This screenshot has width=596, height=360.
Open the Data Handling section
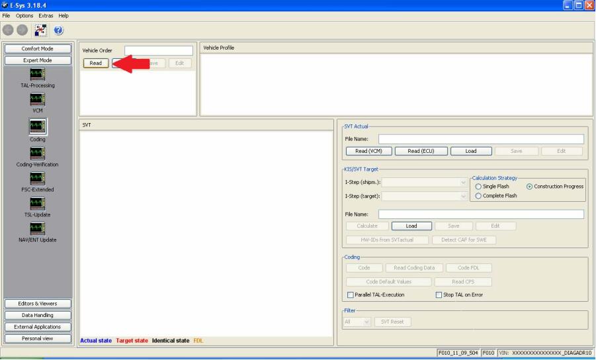pos(38,315)
